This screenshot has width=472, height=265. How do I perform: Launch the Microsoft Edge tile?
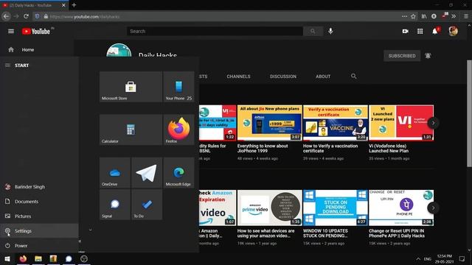[x=178, y=173]
